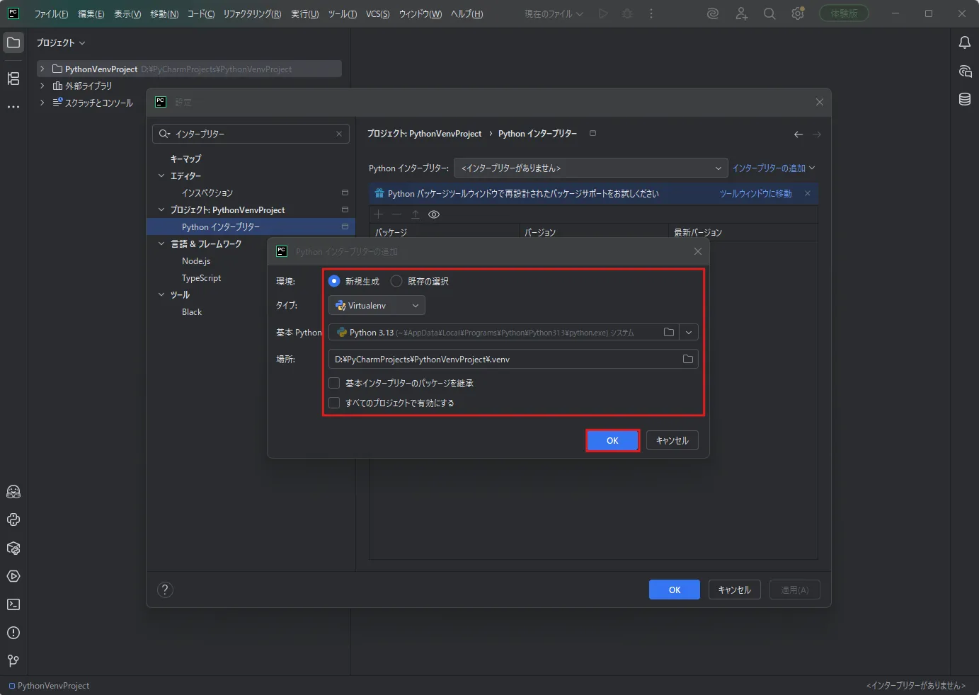This screenshot has width=979, height=695.
Task: Open the Notifications bell icon
Action: [x=964, y=42]
